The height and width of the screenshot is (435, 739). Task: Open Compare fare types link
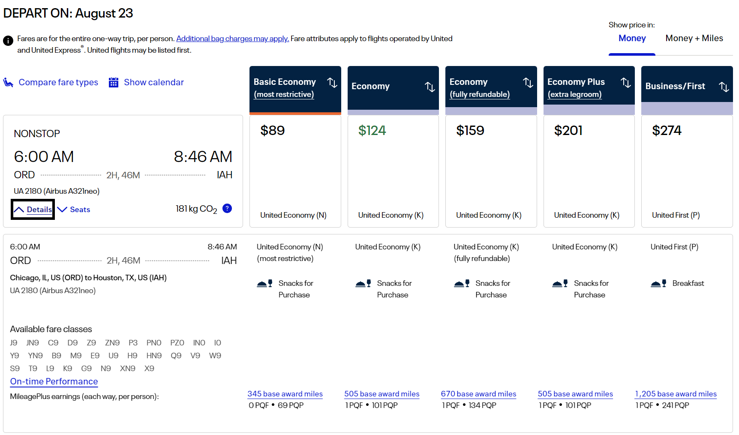[x=58, y=82]
